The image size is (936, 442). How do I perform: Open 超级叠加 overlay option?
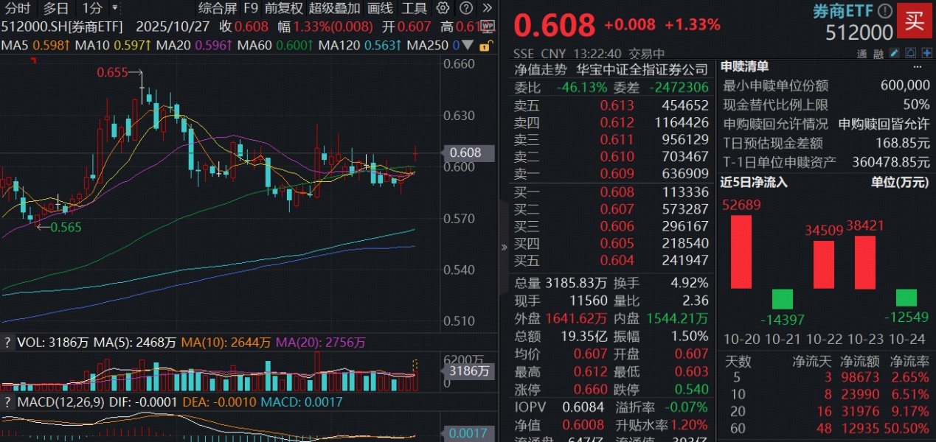(x=335, y=9)
